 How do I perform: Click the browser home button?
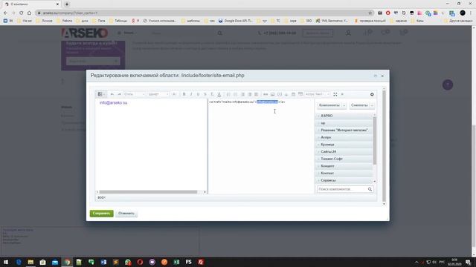pyautogui.click(x=30, y=13)
